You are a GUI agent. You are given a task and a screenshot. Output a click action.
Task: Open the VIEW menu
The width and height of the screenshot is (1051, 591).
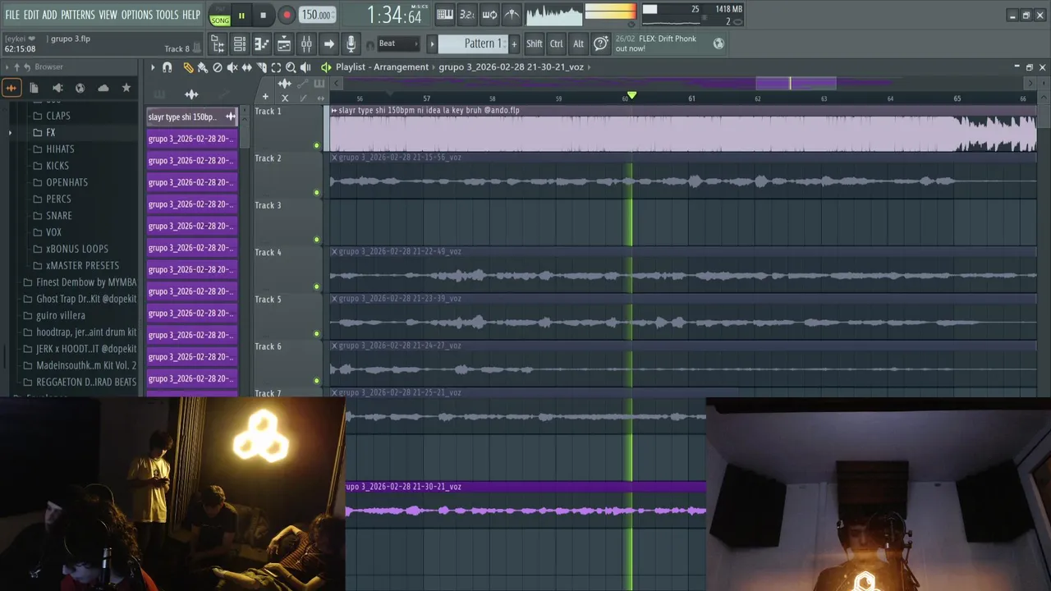108,15
